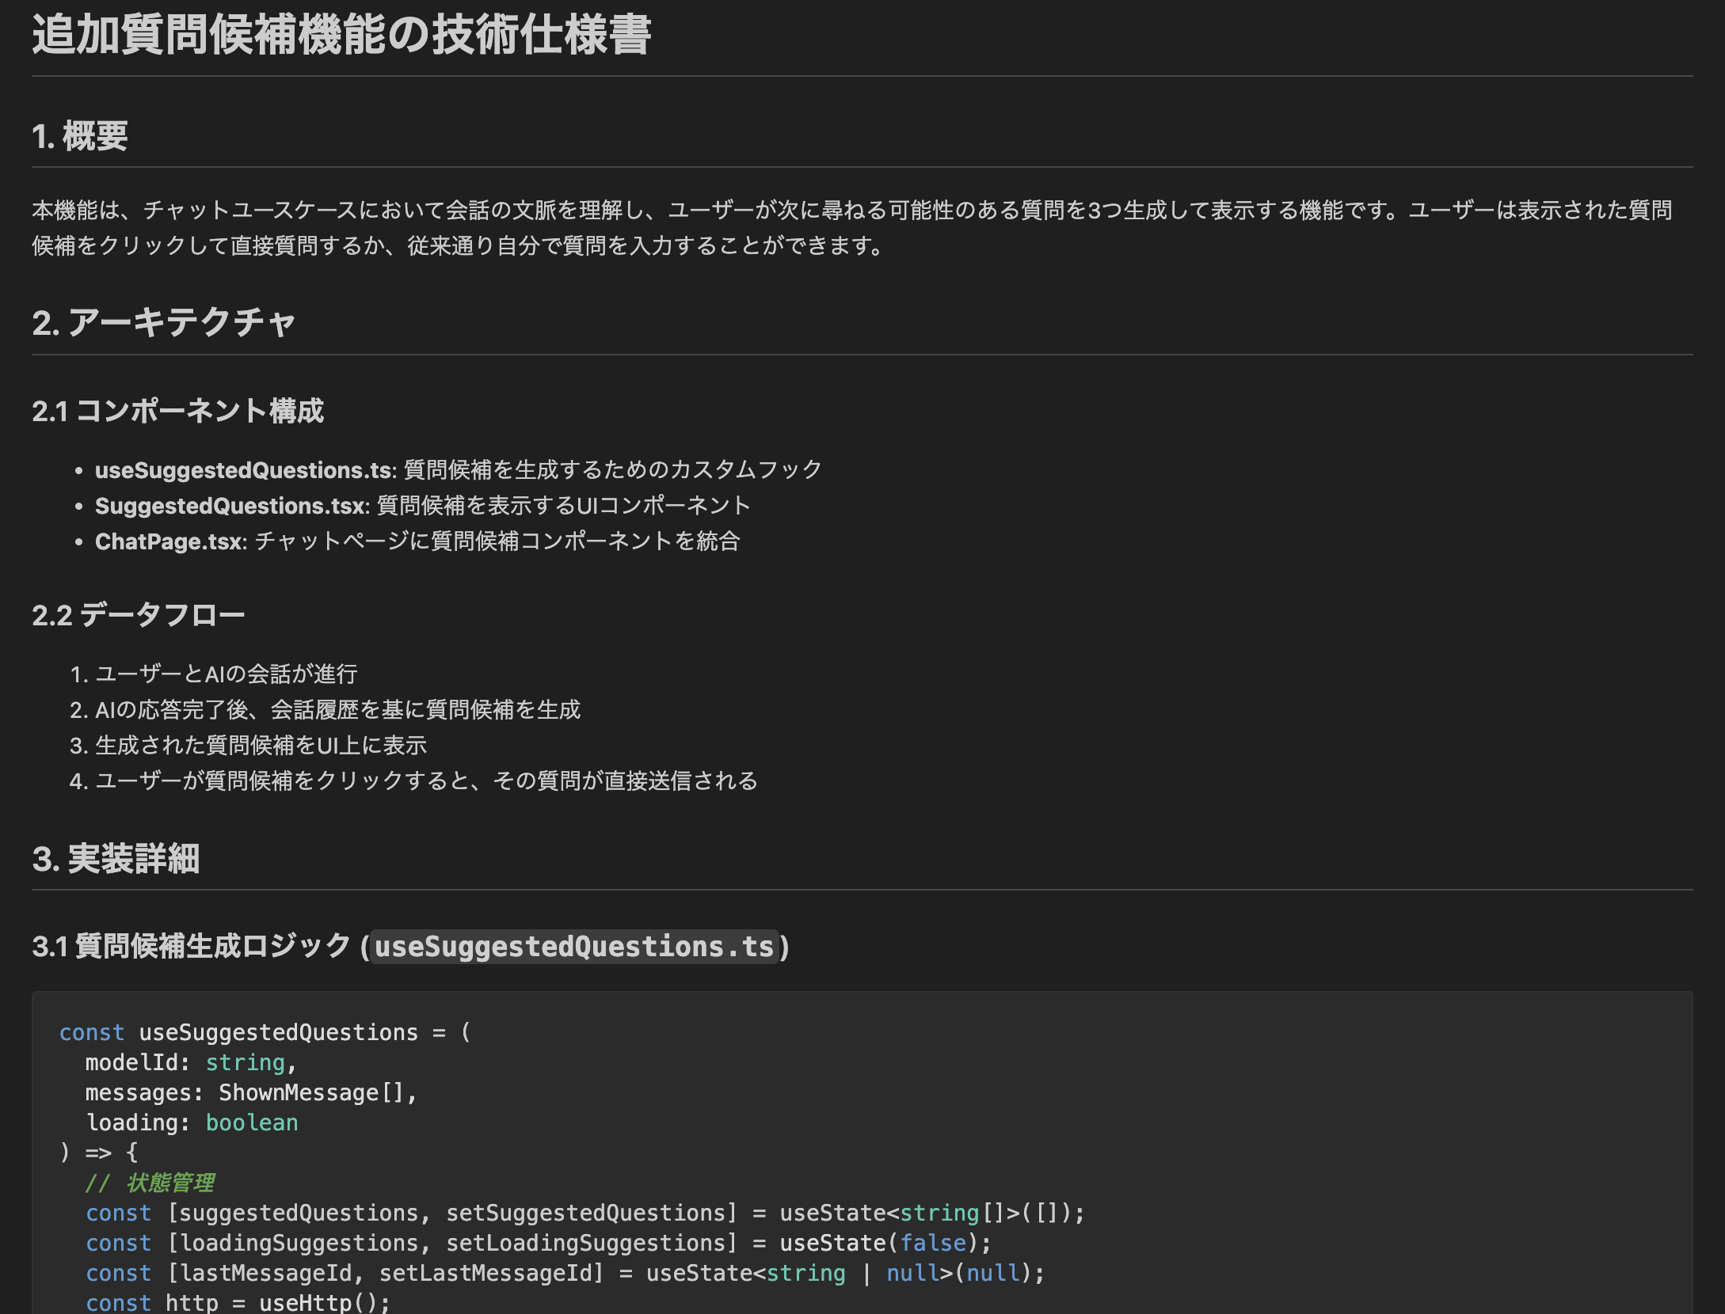Viewport: 1725px width, 1314px height.
Task: Click the '1. 概要' heading
Action: 79,136
